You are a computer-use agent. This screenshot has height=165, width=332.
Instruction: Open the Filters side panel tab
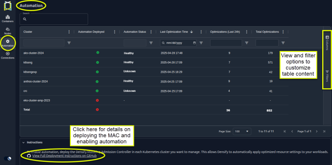click(x=327, y=76)
